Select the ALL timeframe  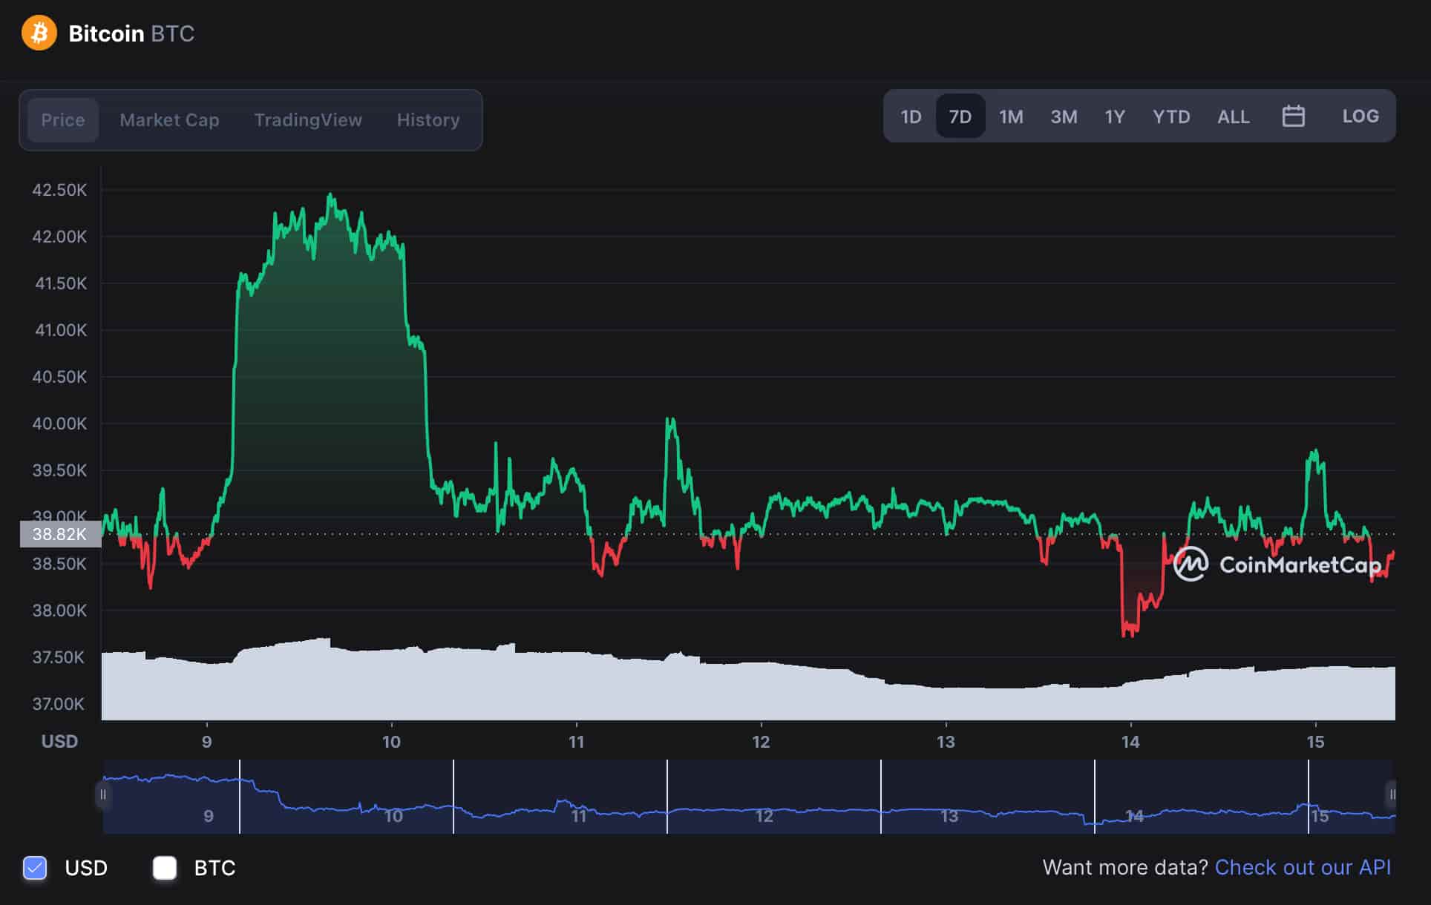pyautogui.click(x=1232, y=116)
